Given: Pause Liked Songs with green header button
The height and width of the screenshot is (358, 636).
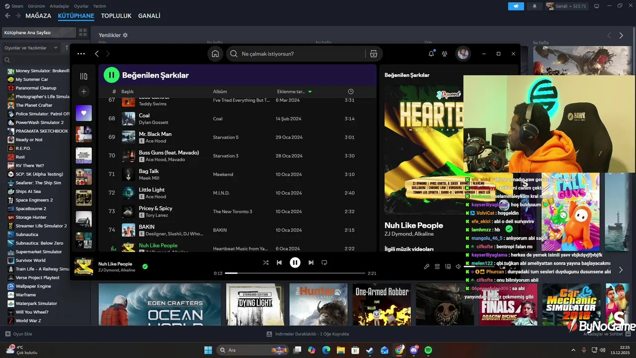Looking at the screenshot, I should (111, 75).
